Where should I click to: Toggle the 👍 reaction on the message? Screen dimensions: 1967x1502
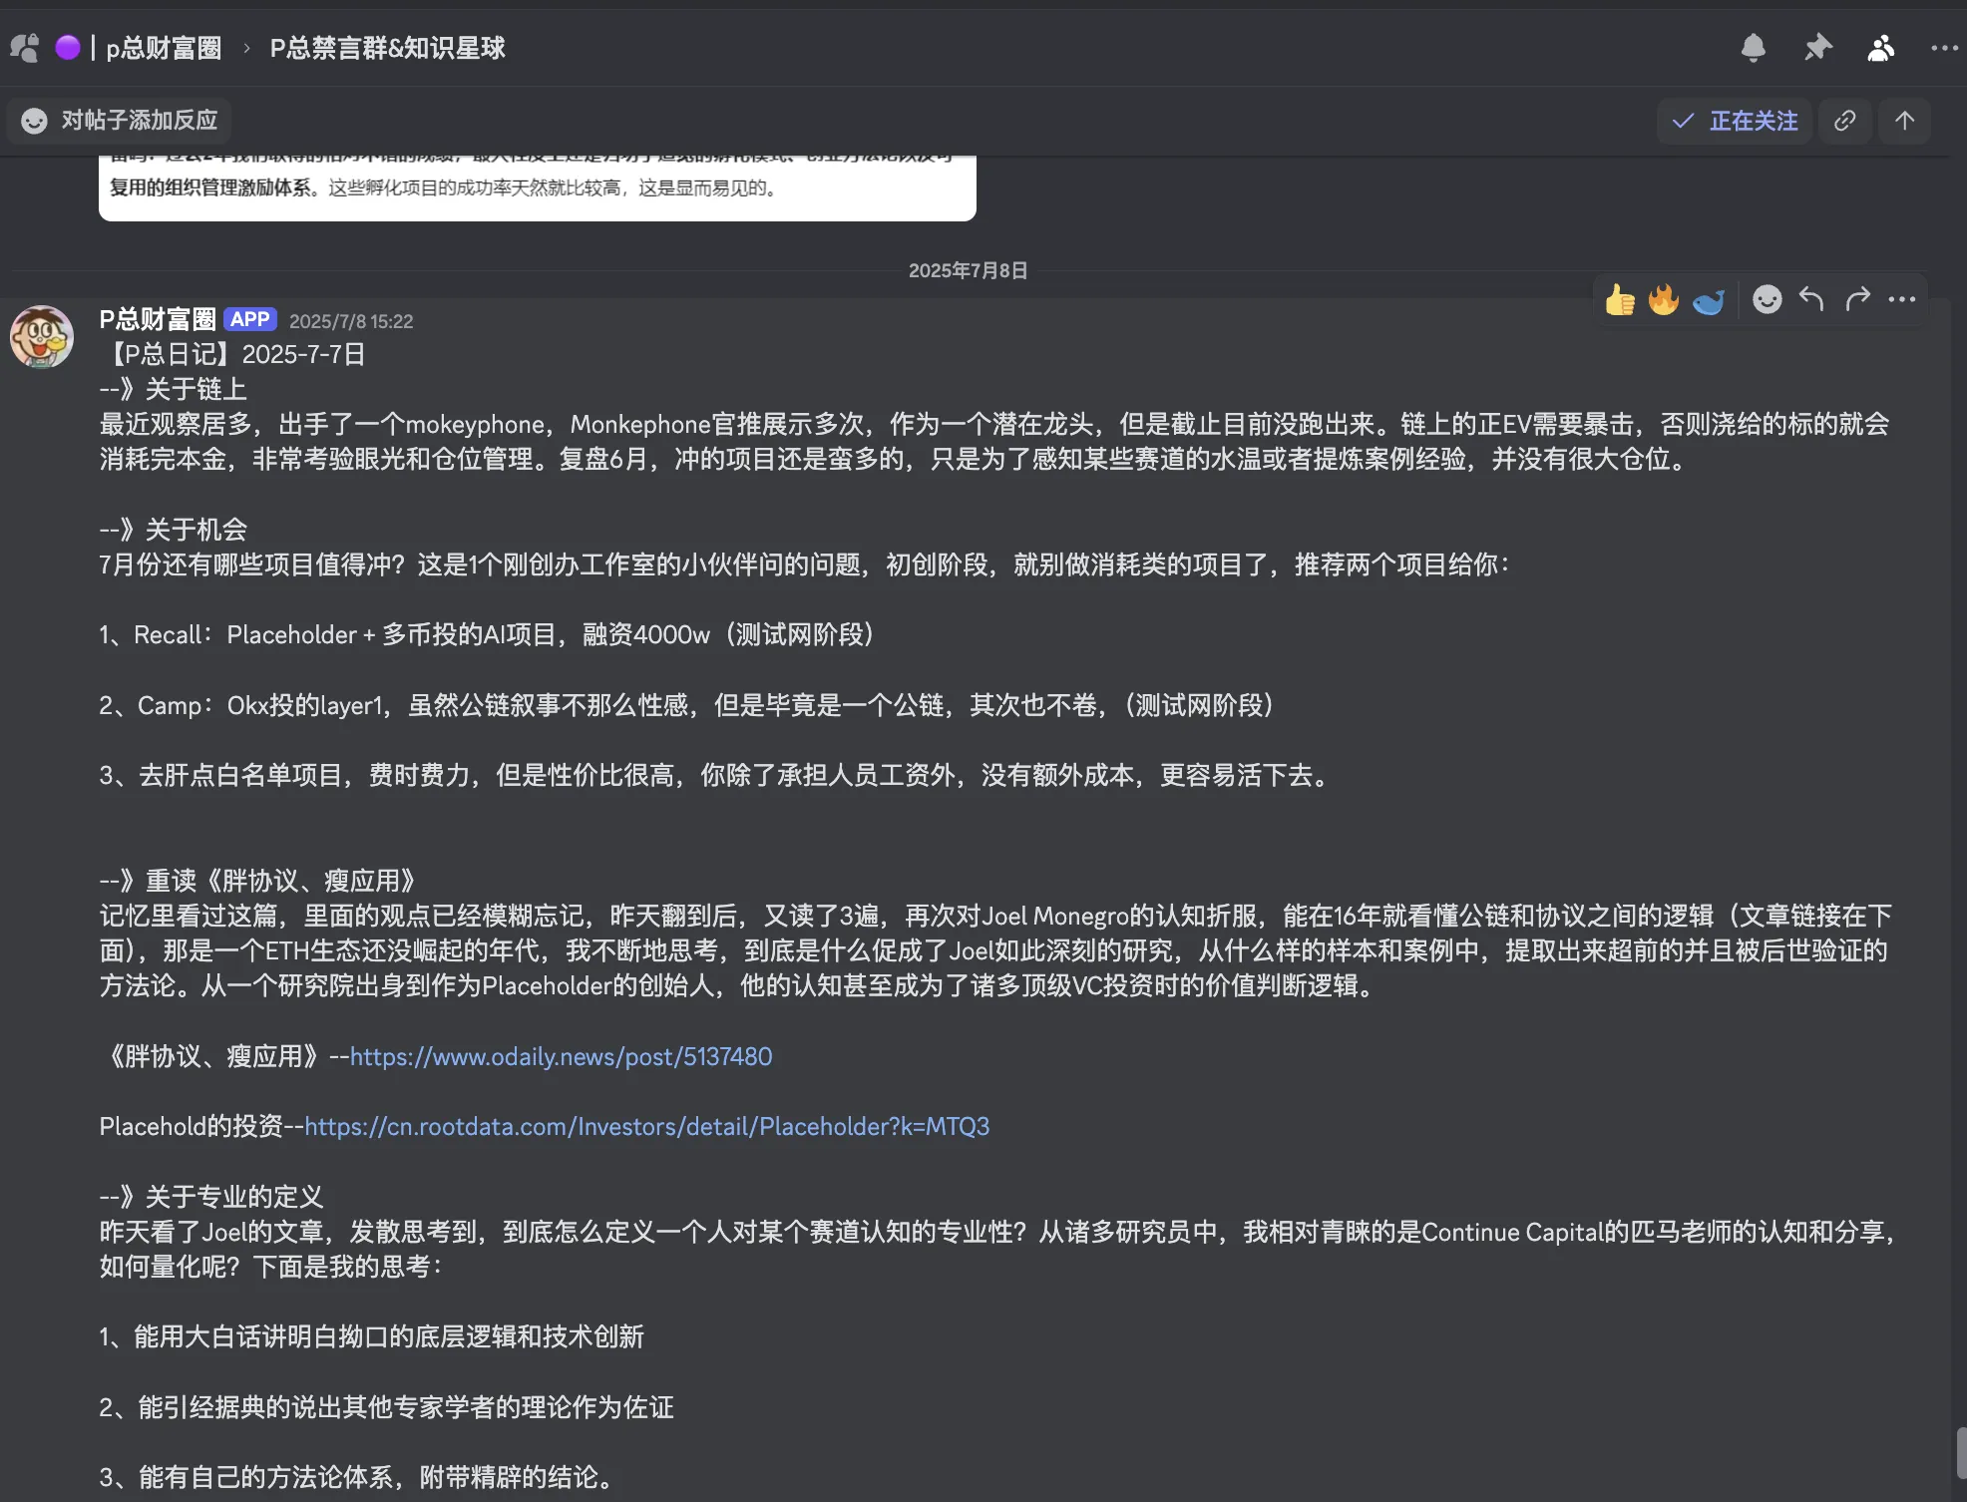(1619, 299)
